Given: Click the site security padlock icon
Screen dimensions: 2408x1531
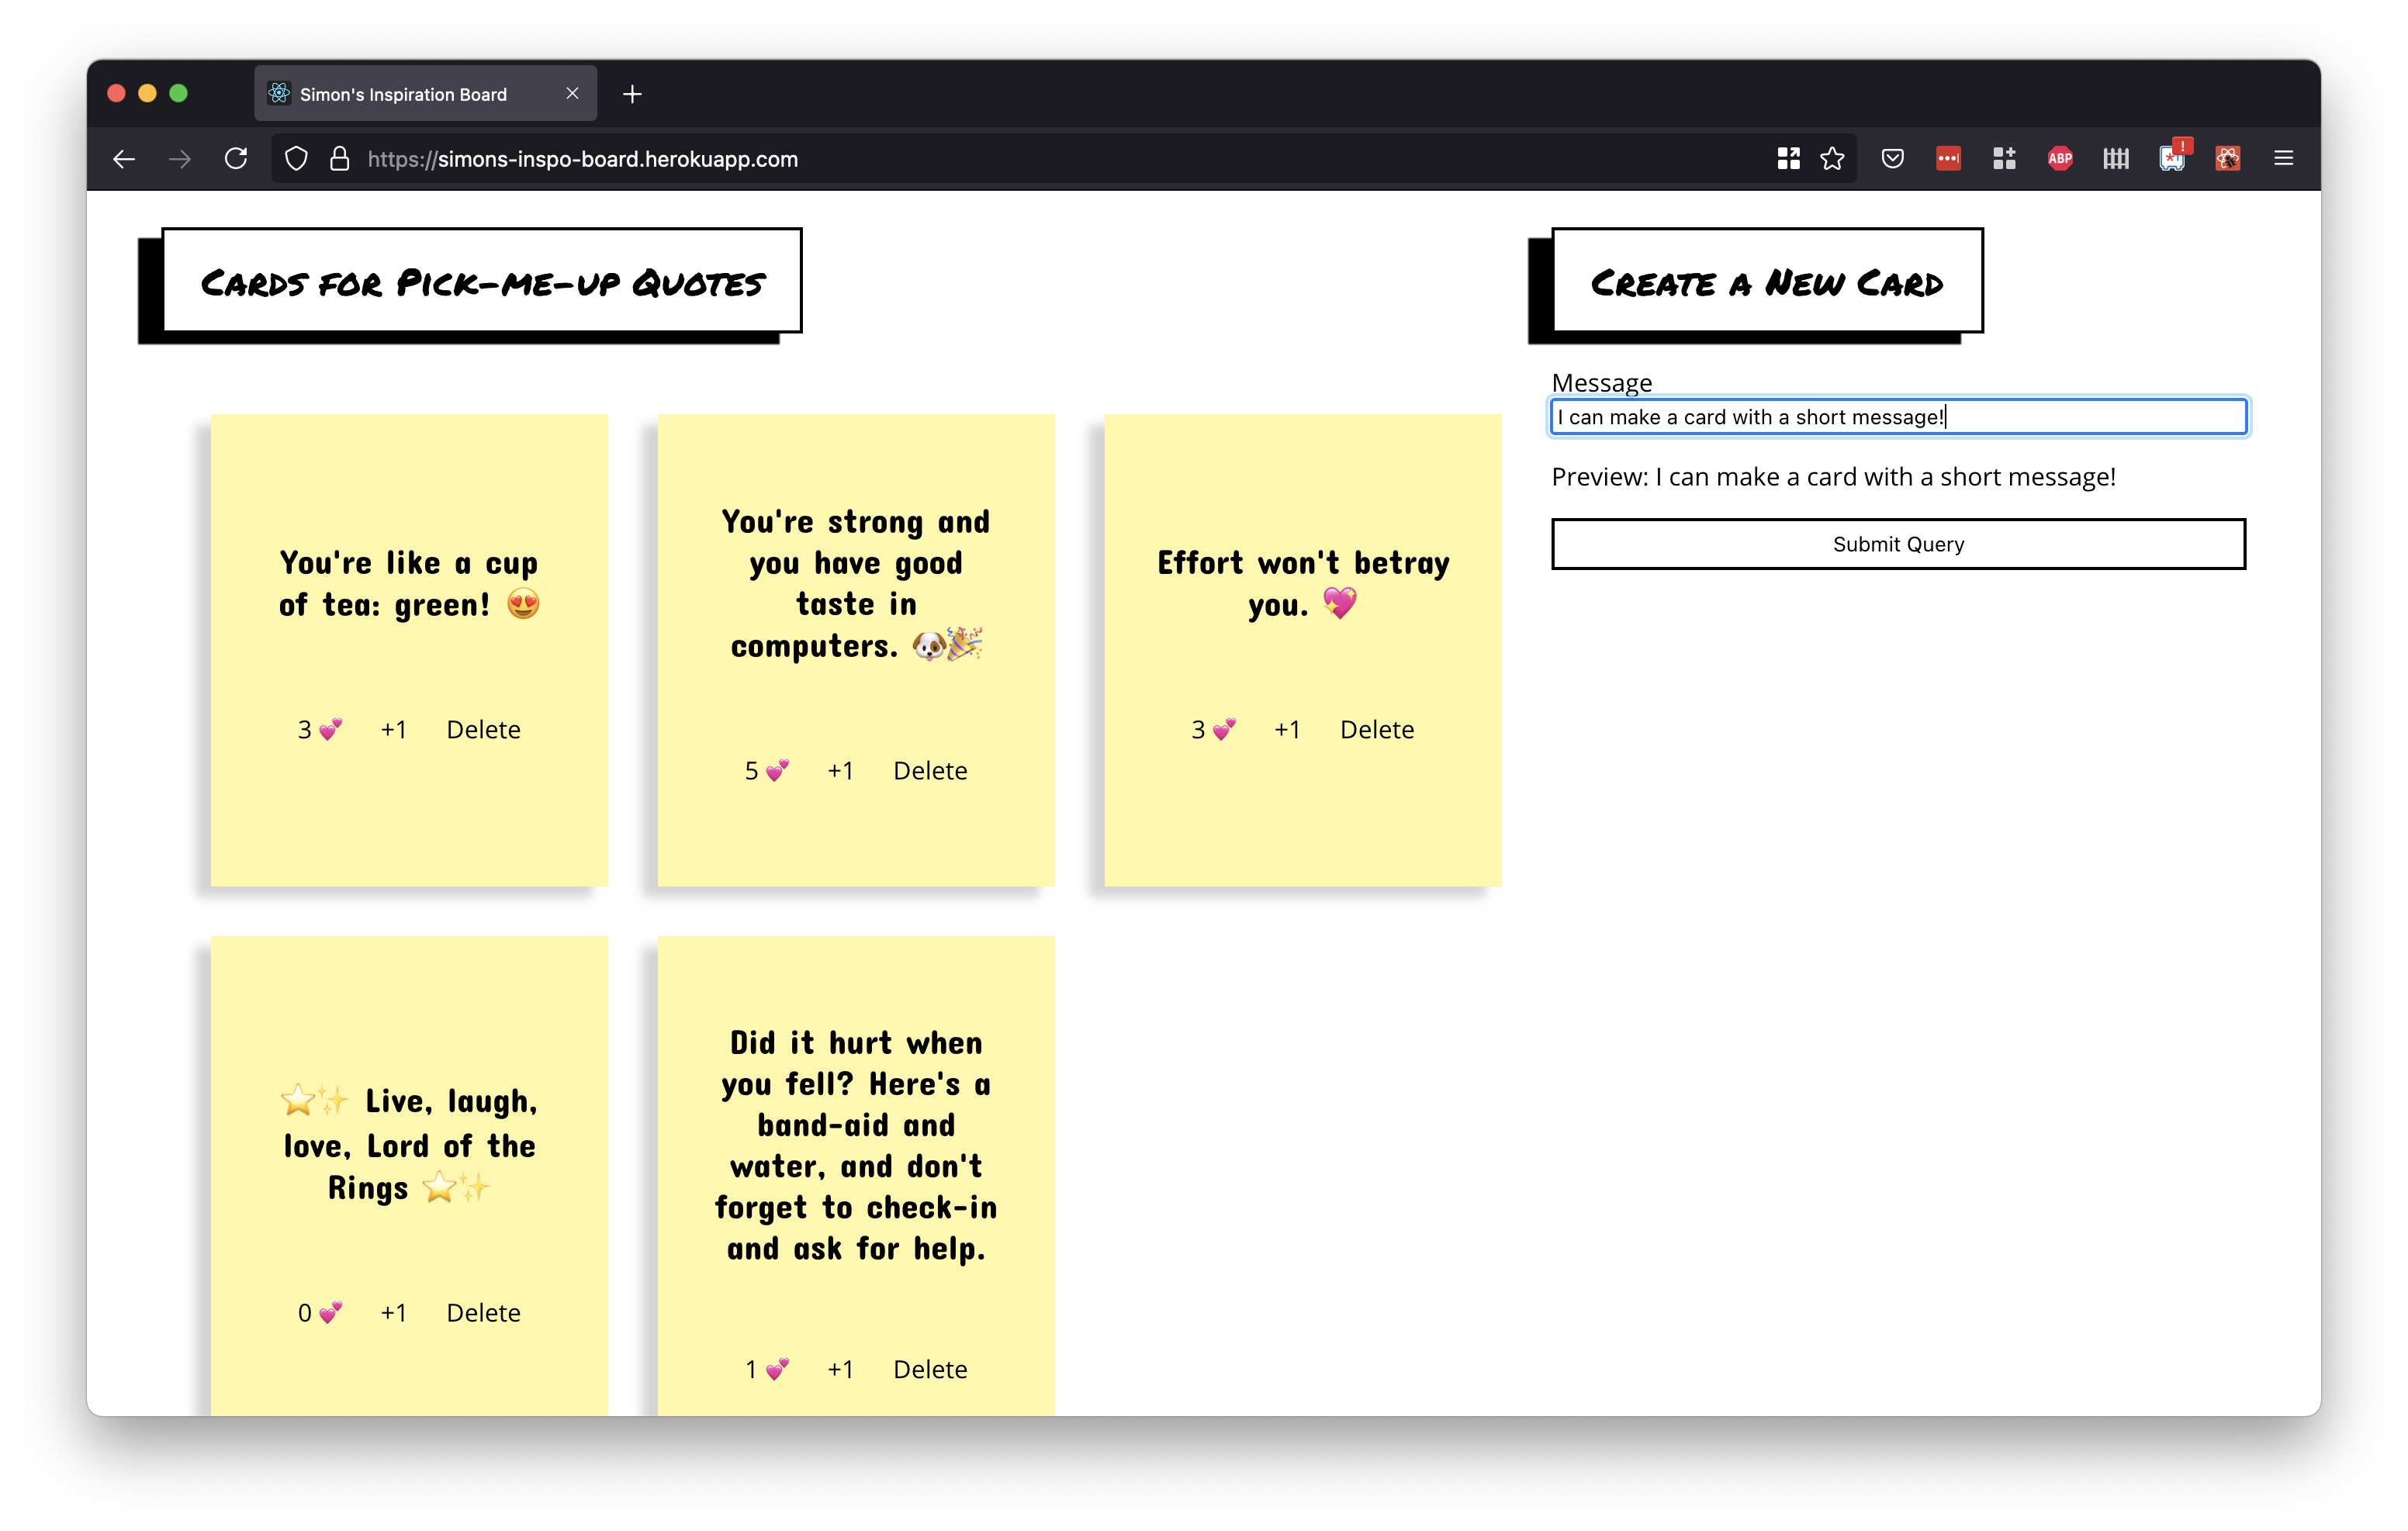Looking at the screenshot, I should [x=340, y=159].
